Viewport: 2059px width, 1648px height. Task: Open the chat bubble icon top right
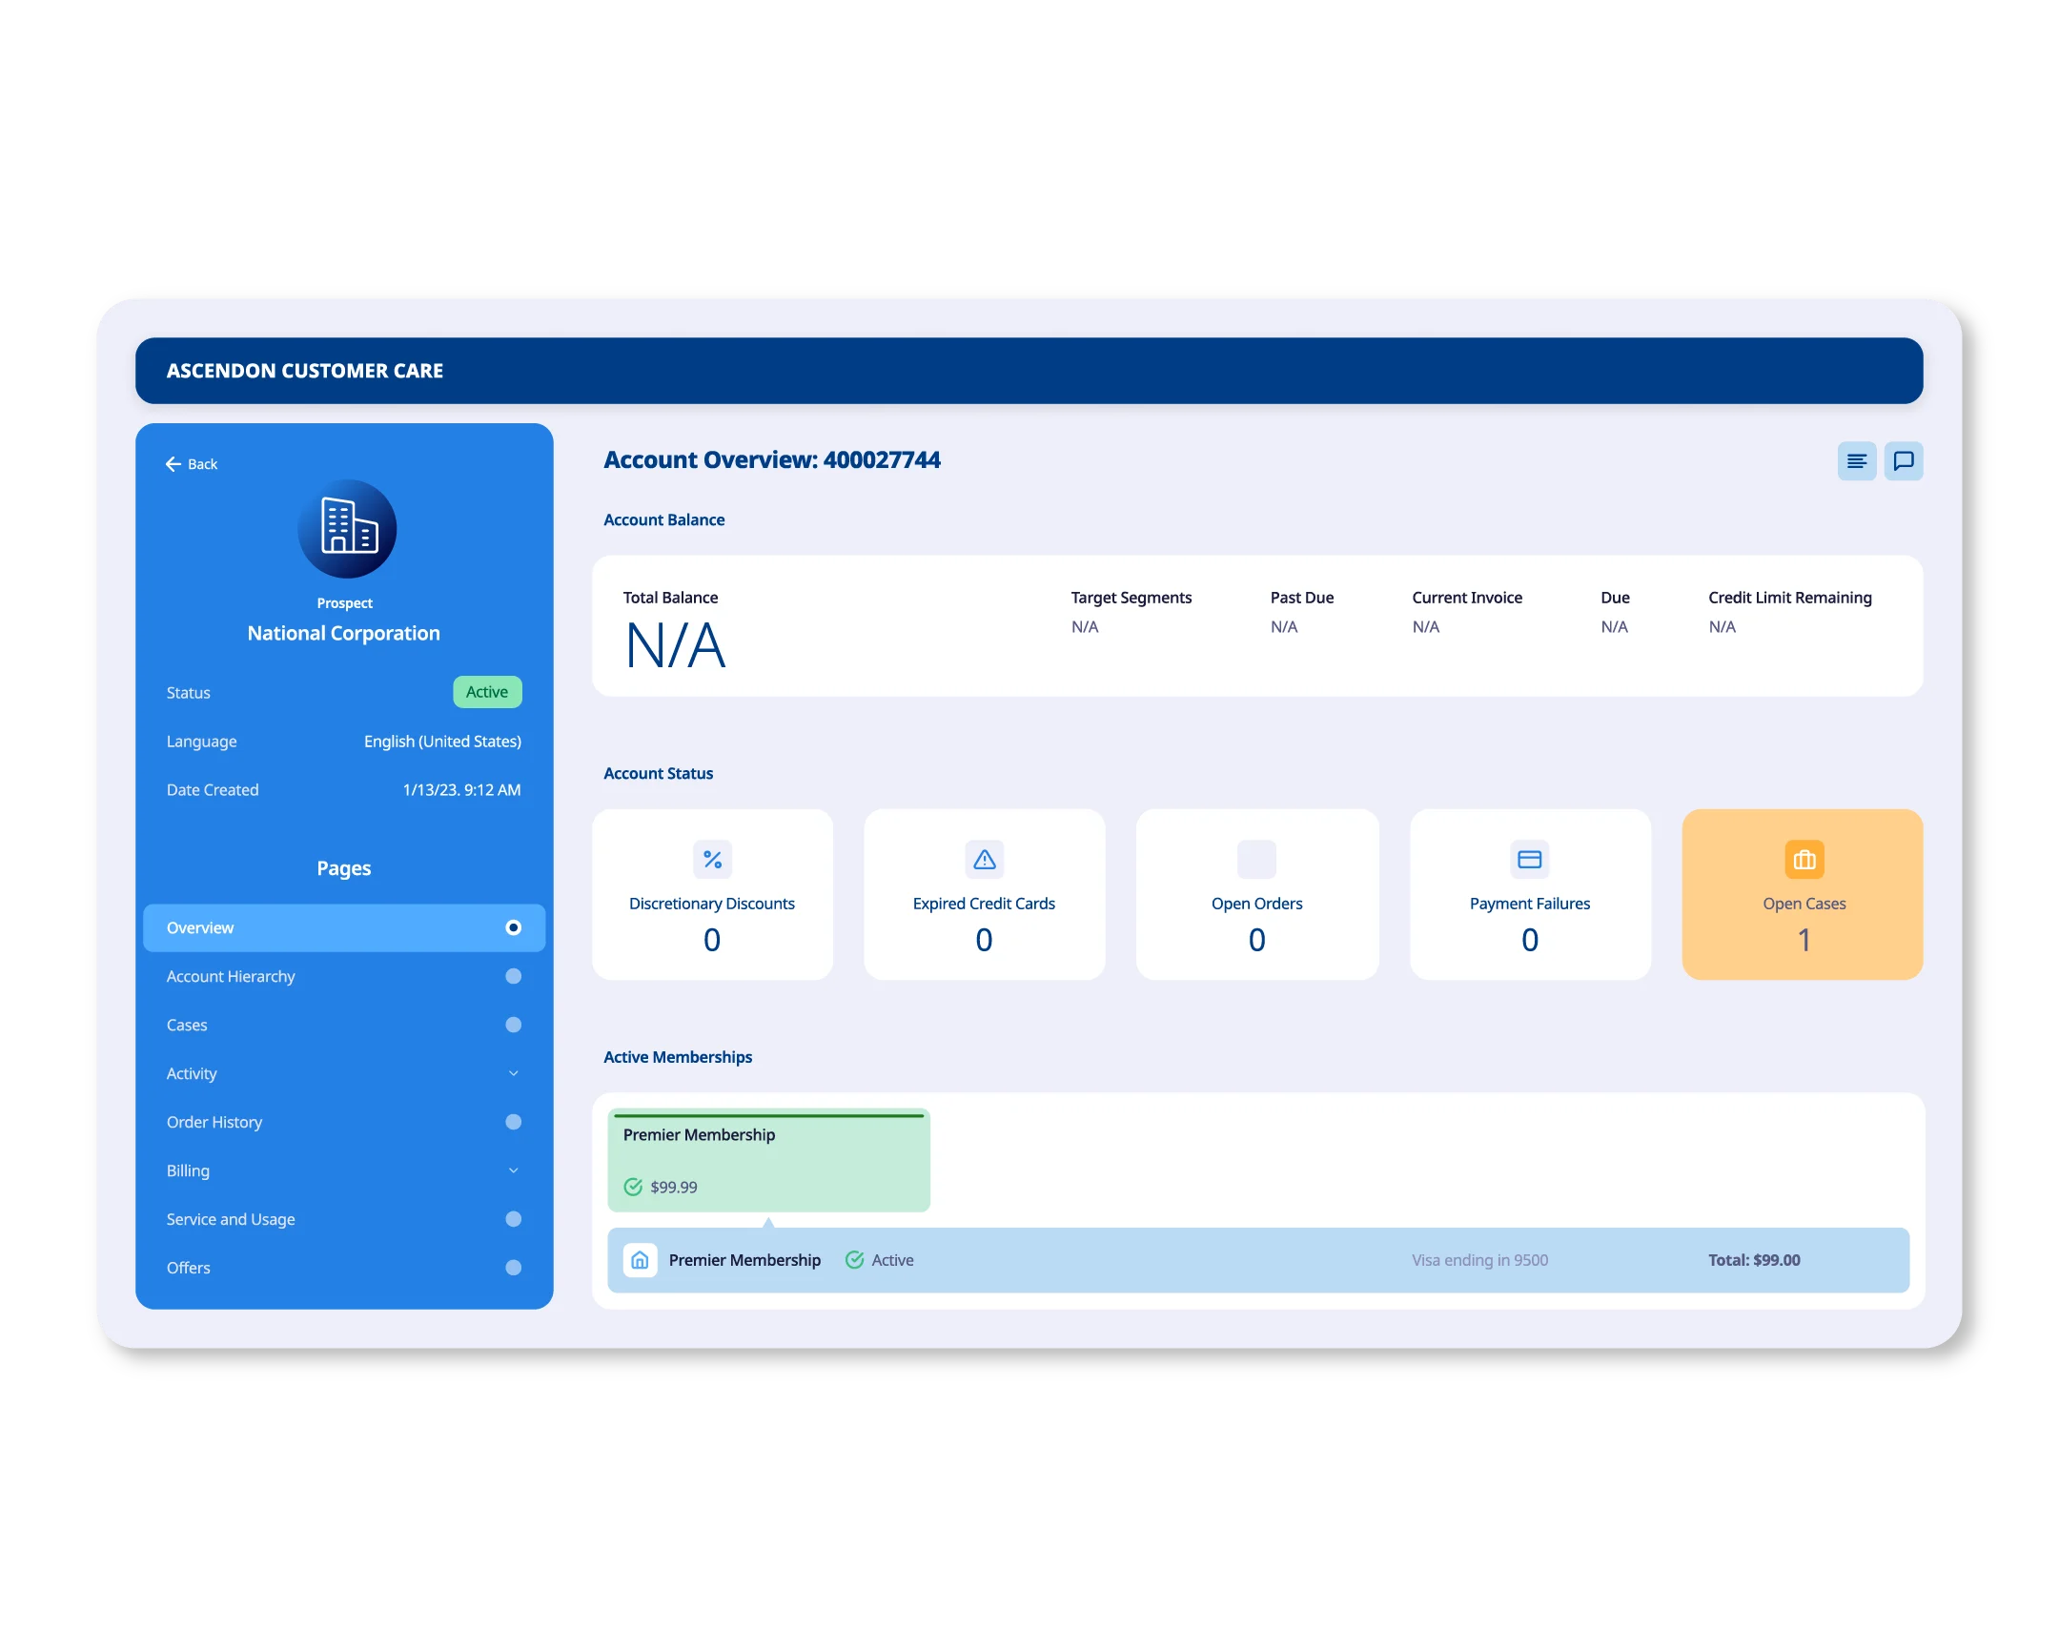(1905, 461)
